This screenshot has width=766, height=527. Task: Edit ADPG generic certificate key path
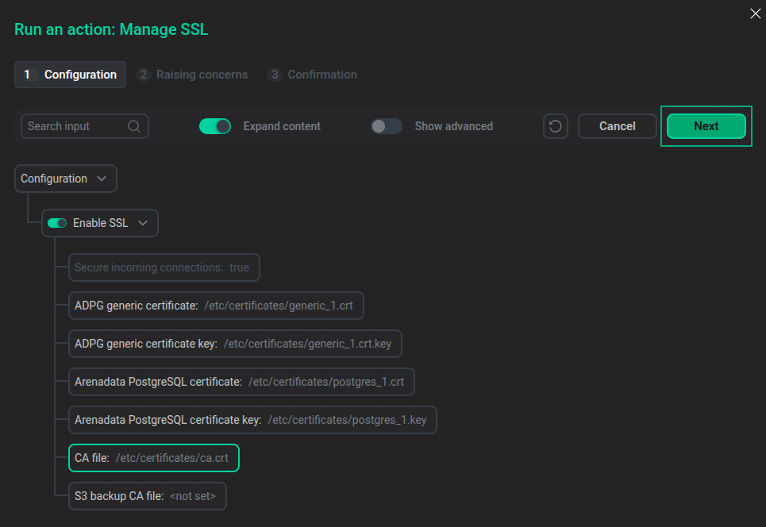[x=236, y=344]
